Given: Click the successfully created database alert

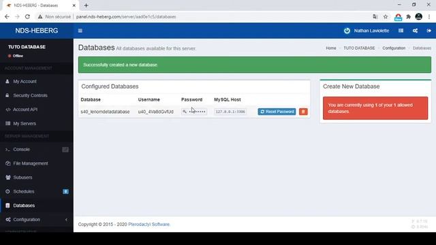Looking at the screenshot, I should click(254, 65).
